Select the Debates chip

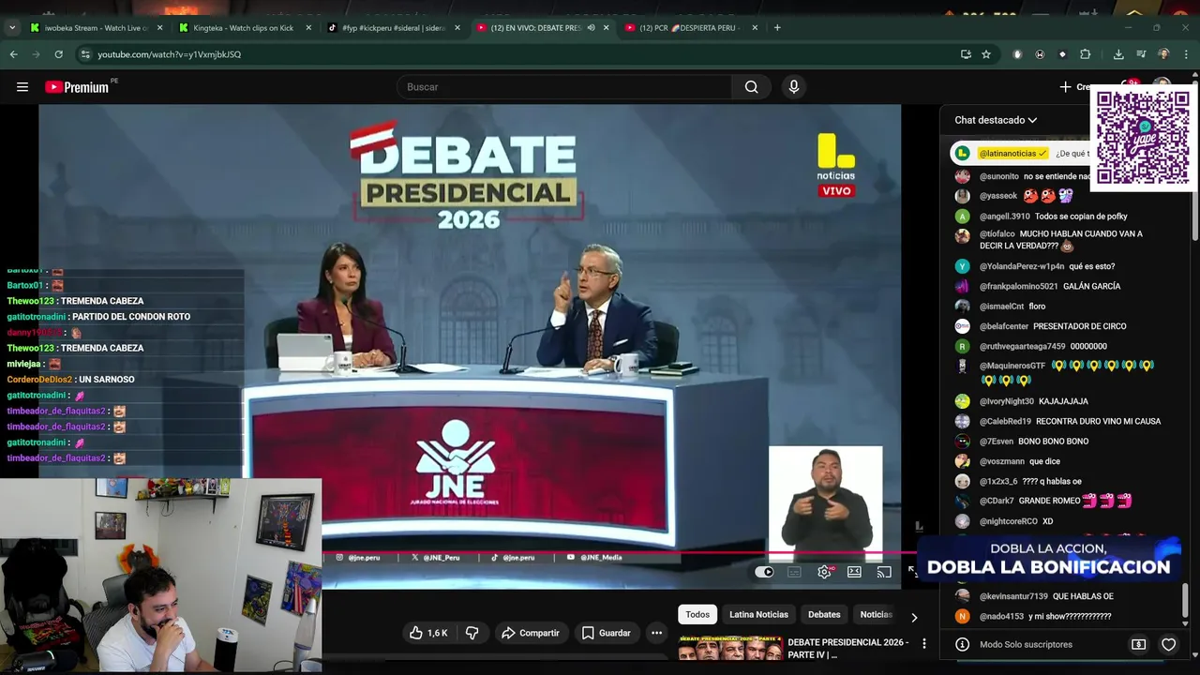(824, 614)
